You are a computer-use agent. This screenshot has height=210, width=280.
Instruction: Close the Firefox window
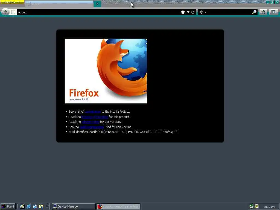[x=277, y=2]
